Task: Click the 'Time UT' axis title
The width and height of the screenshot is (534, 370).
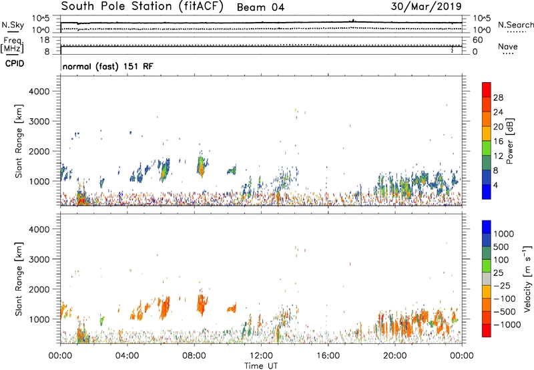Action: pyautogui.click(x=261, y=366)
